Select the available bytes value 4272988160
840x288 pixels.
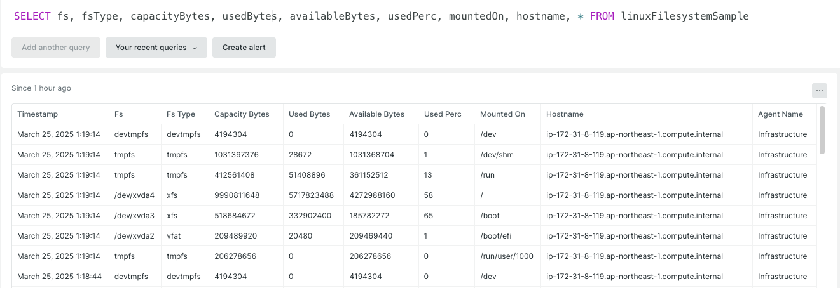pyautogui.click(x=372, y=195)
